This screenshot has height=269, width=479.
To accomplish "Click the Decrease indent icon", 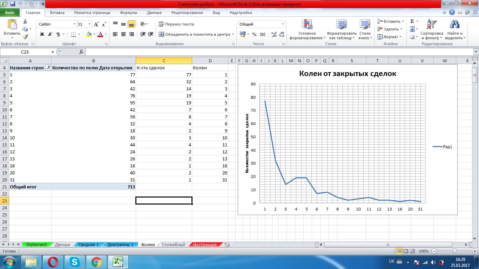I will pos(143,34).
